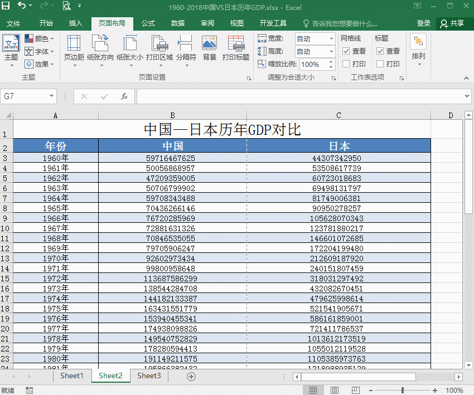Image resolution: width=474 pixels, height=395 pixels.
Task: Expand the formula bar with the arrow
Action: point(467,96)
